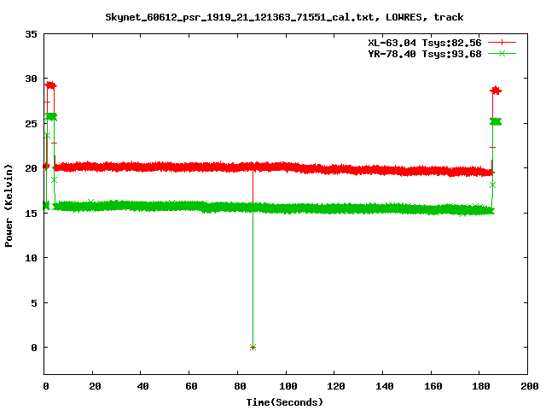Click the x-axis tick label 160
Viewport: 546px width, 410px height.
point(433,386)
